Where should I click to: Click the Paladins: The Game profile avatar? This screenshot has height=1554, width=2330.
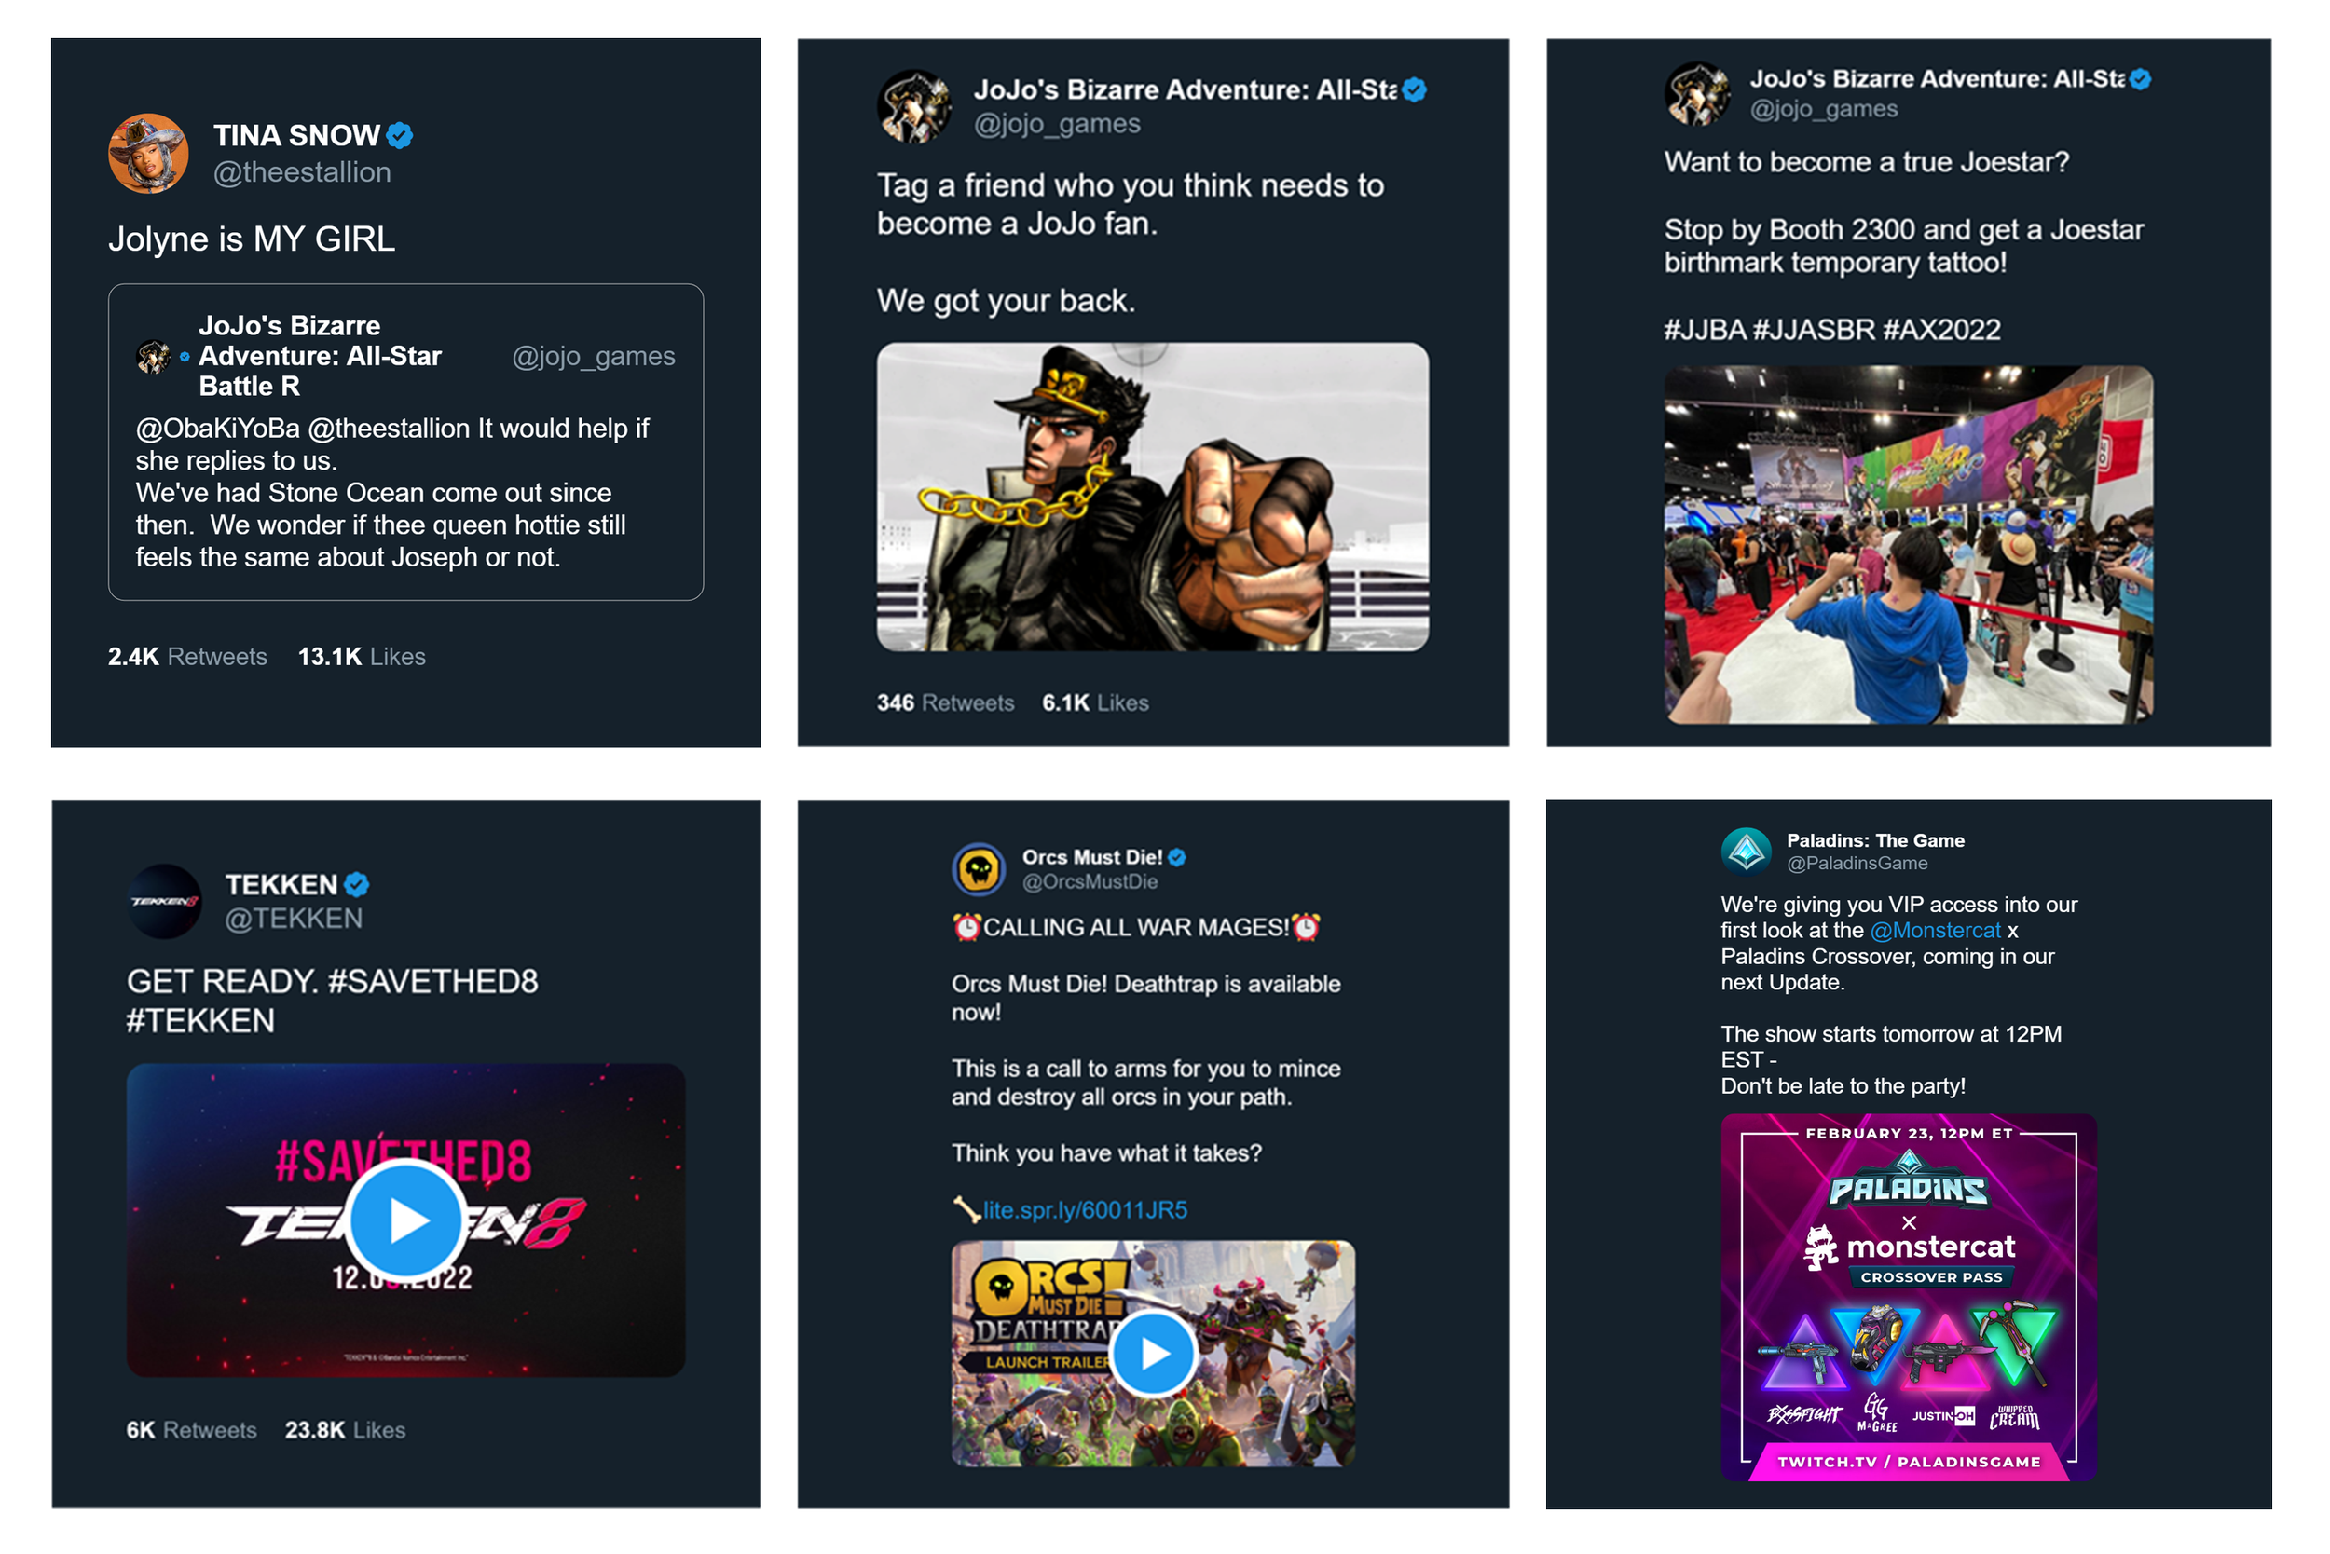[x=1746, y=852]
